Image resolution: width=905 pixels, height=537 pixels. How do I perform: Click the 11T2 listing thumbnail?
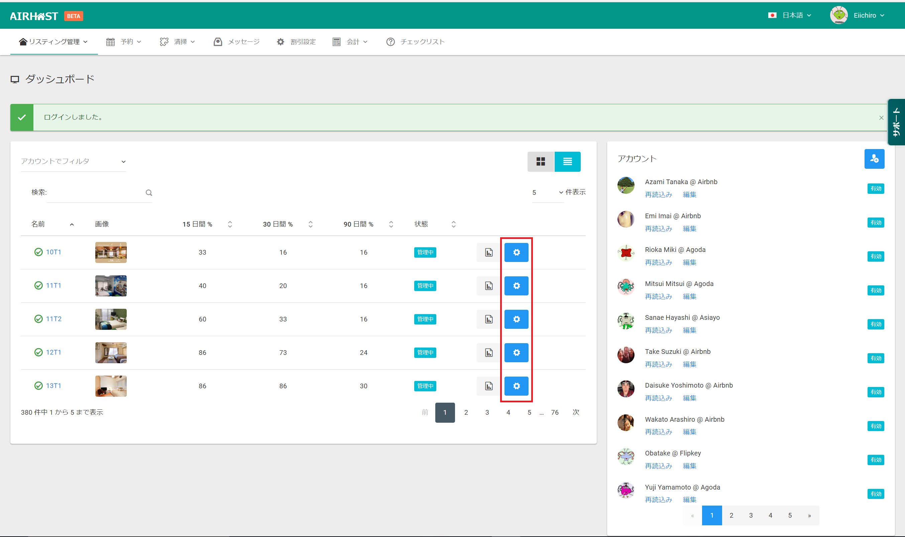tap(111, 319)
